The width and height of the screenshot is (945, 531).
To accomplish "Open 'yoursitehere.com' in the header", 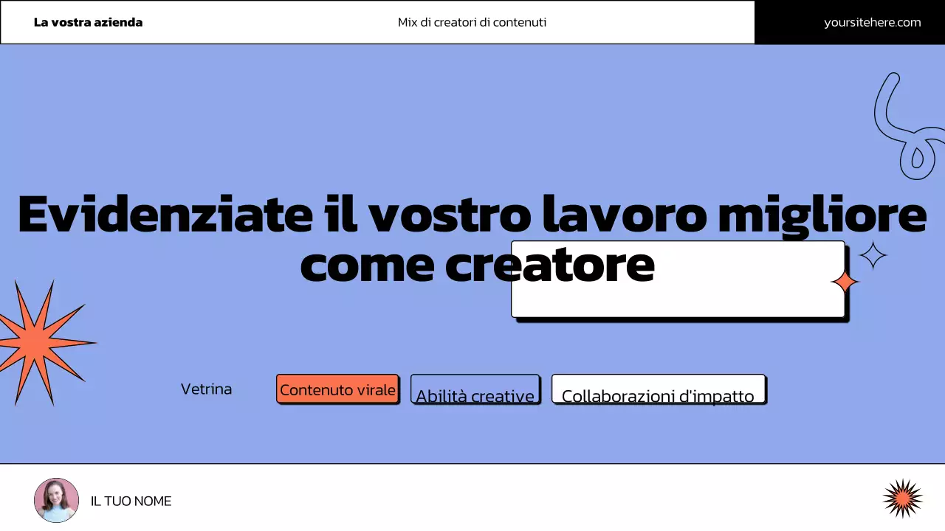I will tap(872, 22).
